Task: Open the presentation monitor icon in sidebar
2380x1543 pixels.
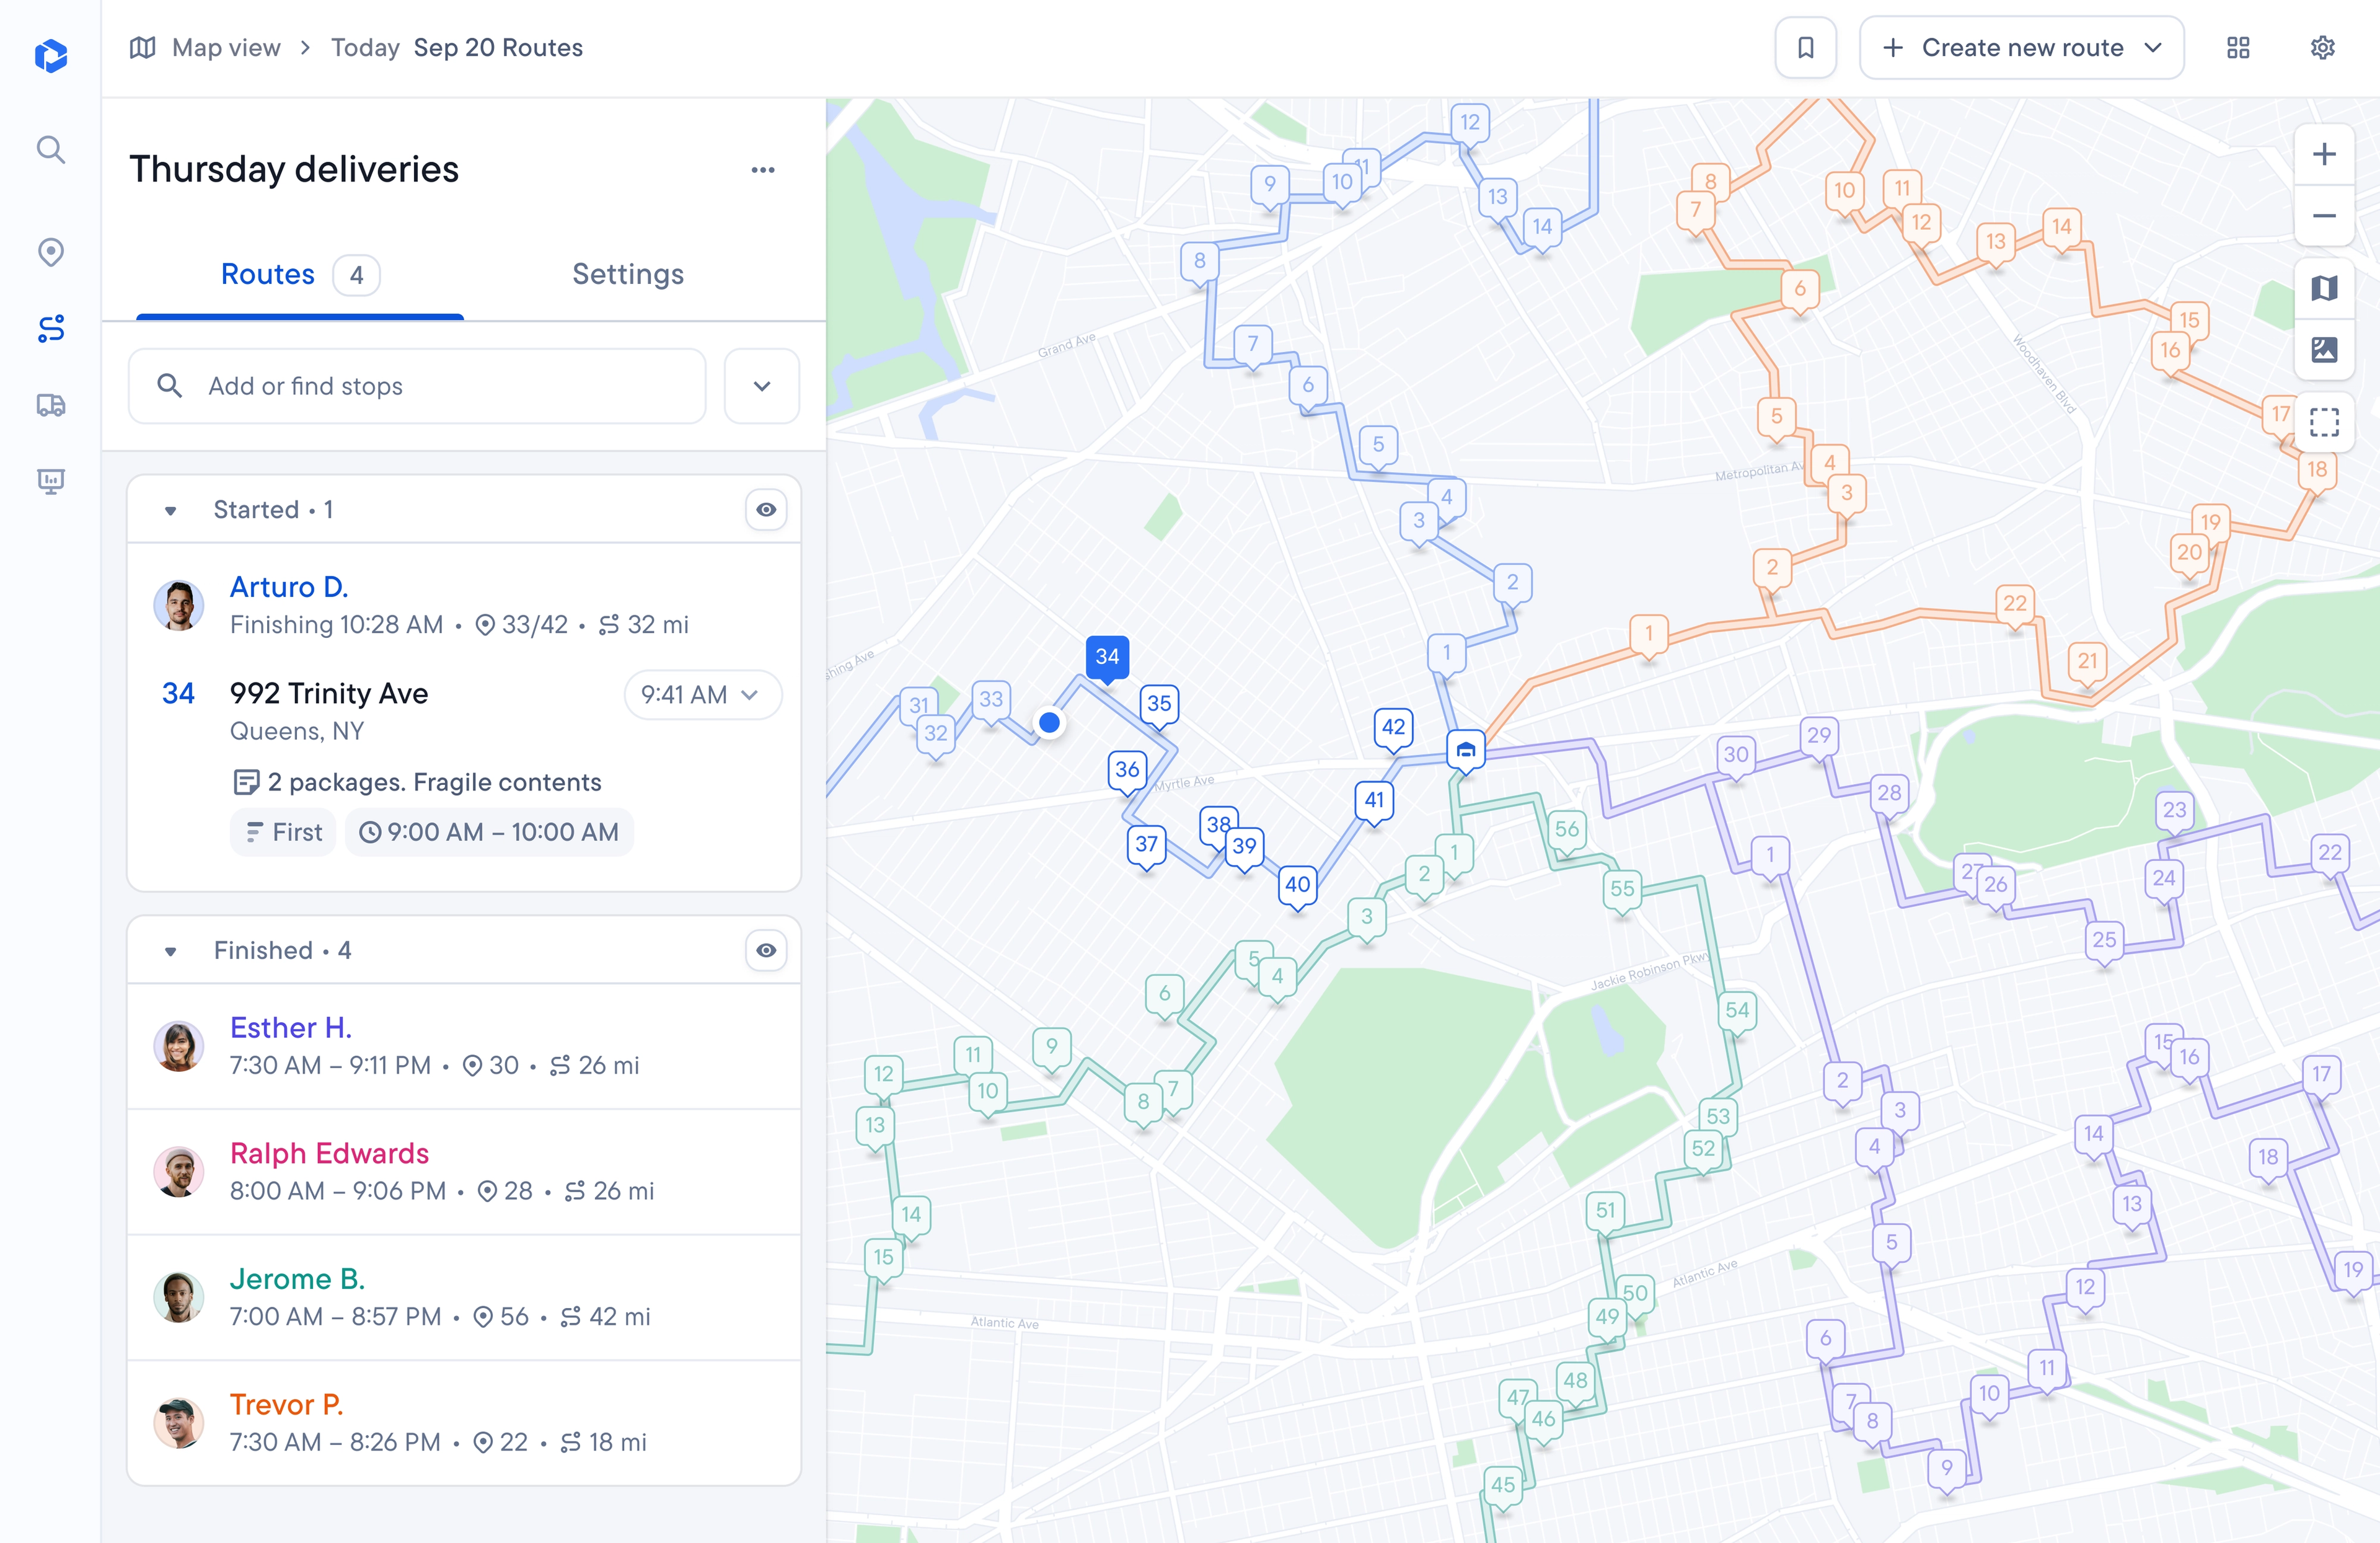Action: [x=51, y=481]
